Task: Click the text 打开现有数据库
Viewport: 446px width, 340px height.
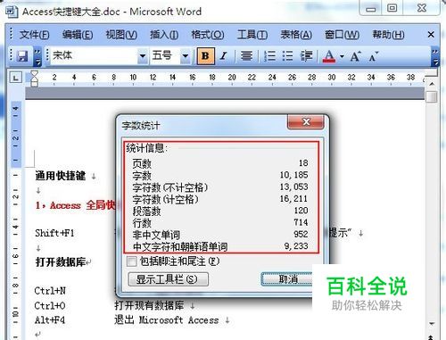Action: [149, 305]
